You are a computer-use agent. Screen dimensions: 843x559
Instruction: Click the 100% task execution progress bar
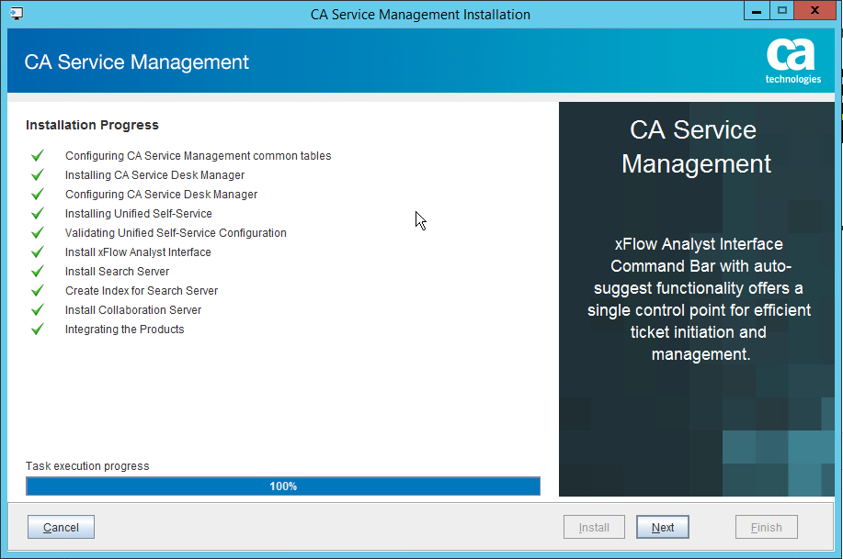[282, 486]
